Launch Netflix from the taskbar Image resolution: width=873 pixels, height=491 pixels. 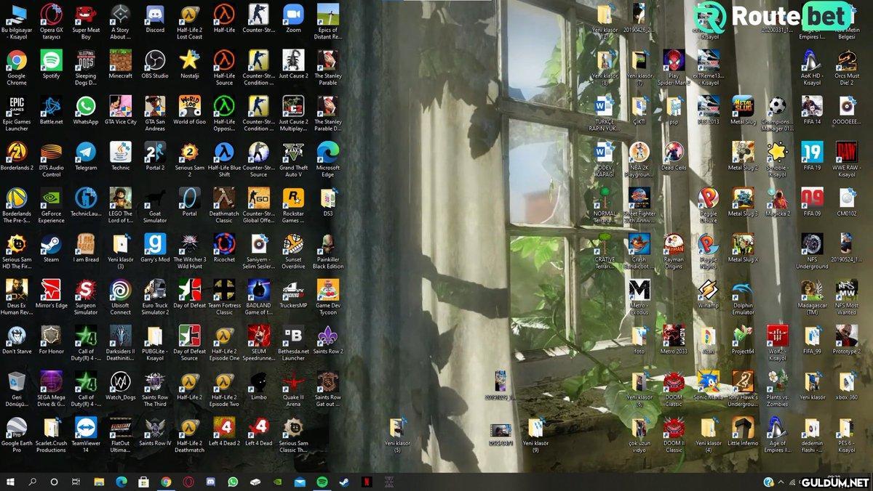[367, 482]
